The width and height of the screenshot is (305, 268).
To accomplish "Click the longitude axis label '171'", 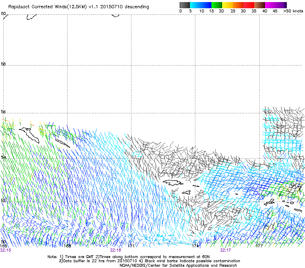I will pos(131,246).
